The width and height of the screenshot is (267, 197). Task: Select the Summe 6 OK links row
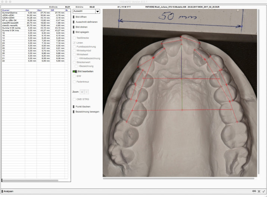(x=35, y=31)
